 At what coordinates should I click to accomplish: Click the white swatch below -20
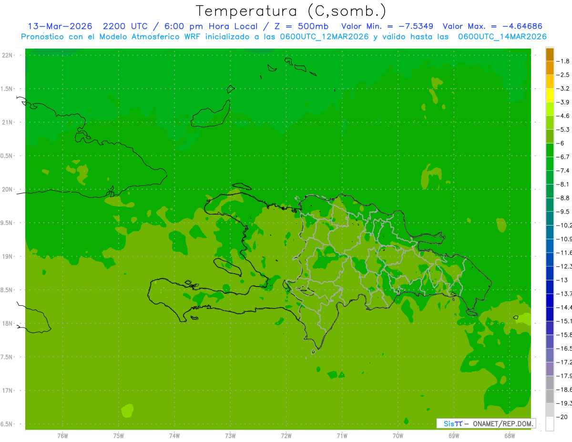point(550,423)
